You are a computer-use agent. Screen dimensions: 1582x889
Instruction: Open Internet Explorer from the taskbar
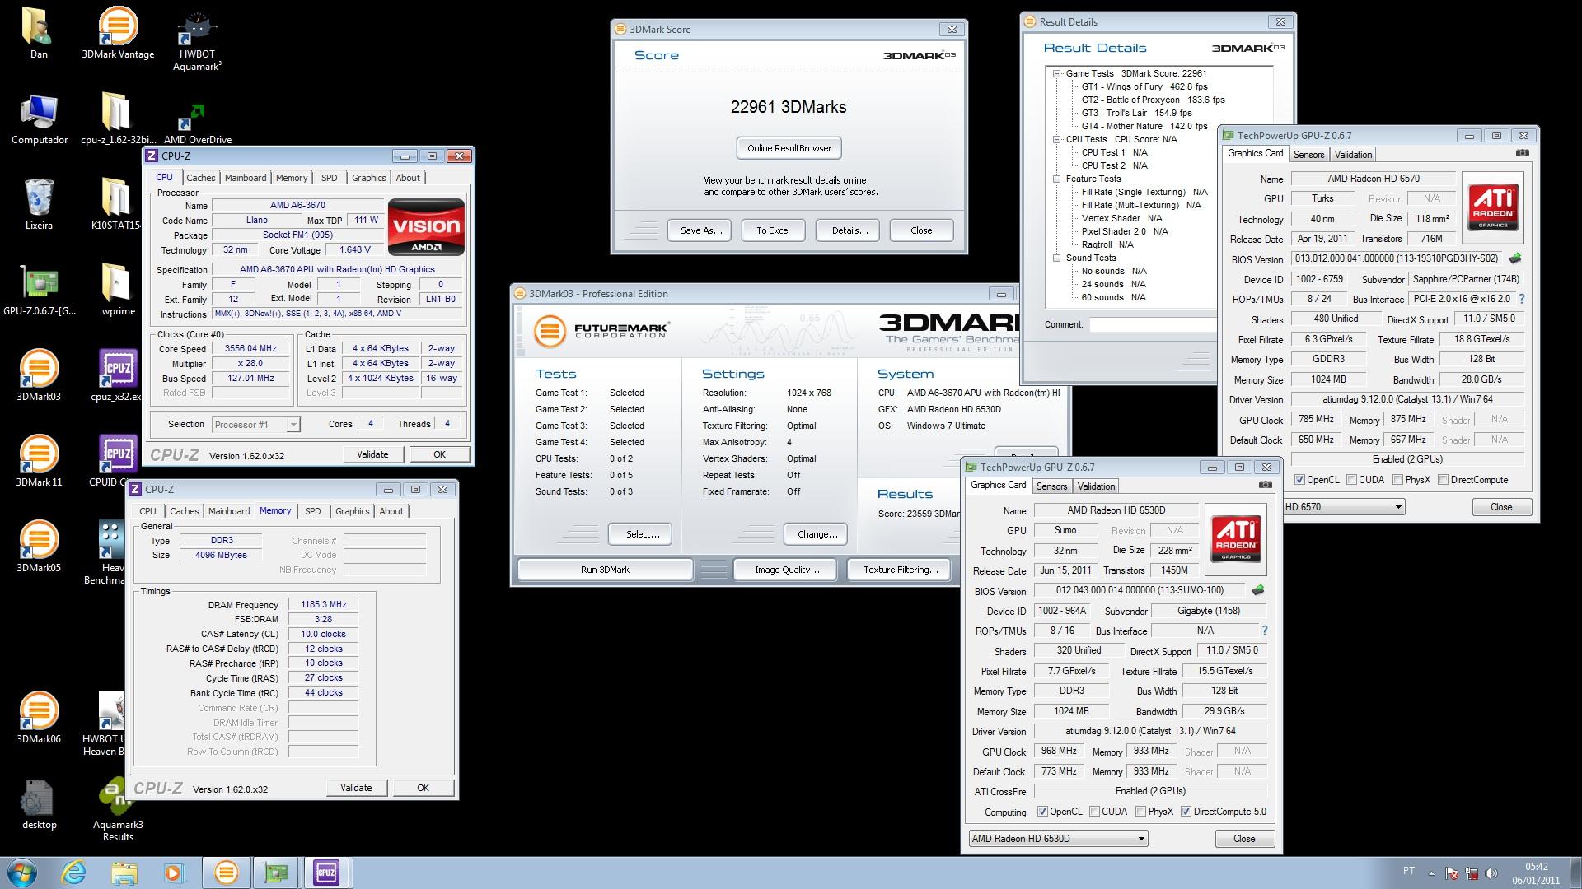(x=73, y=873)
